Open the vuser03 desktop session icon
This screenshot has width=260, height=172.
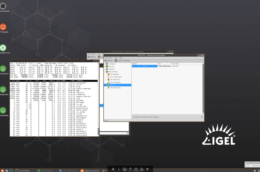3,69
